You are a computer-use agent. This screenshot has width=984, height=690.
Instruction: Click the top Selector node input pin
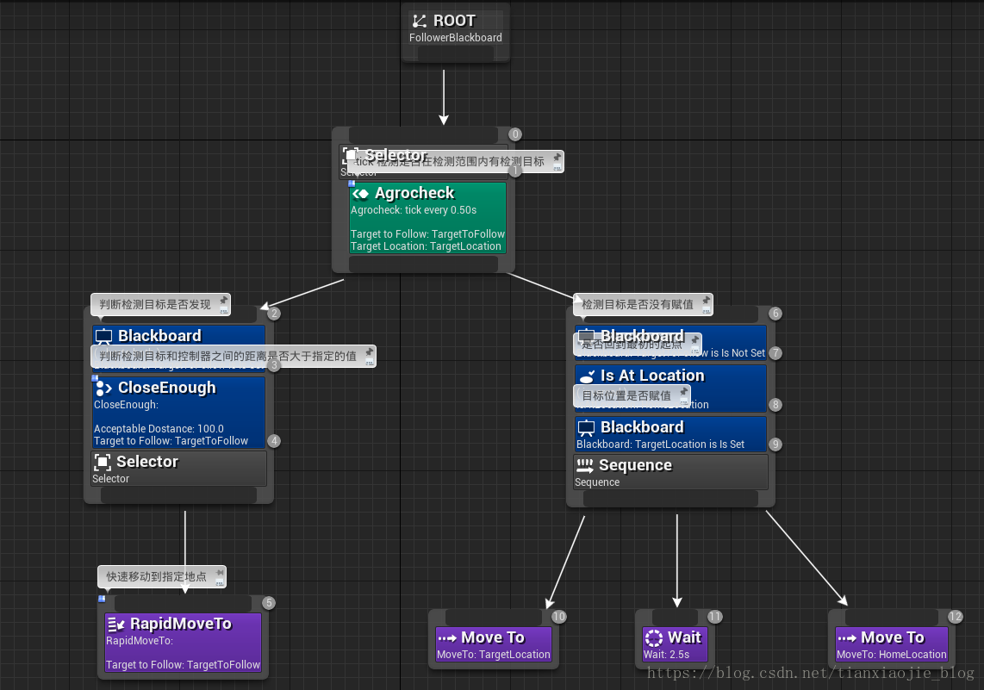pyautogui.click(x=424, y=134)
